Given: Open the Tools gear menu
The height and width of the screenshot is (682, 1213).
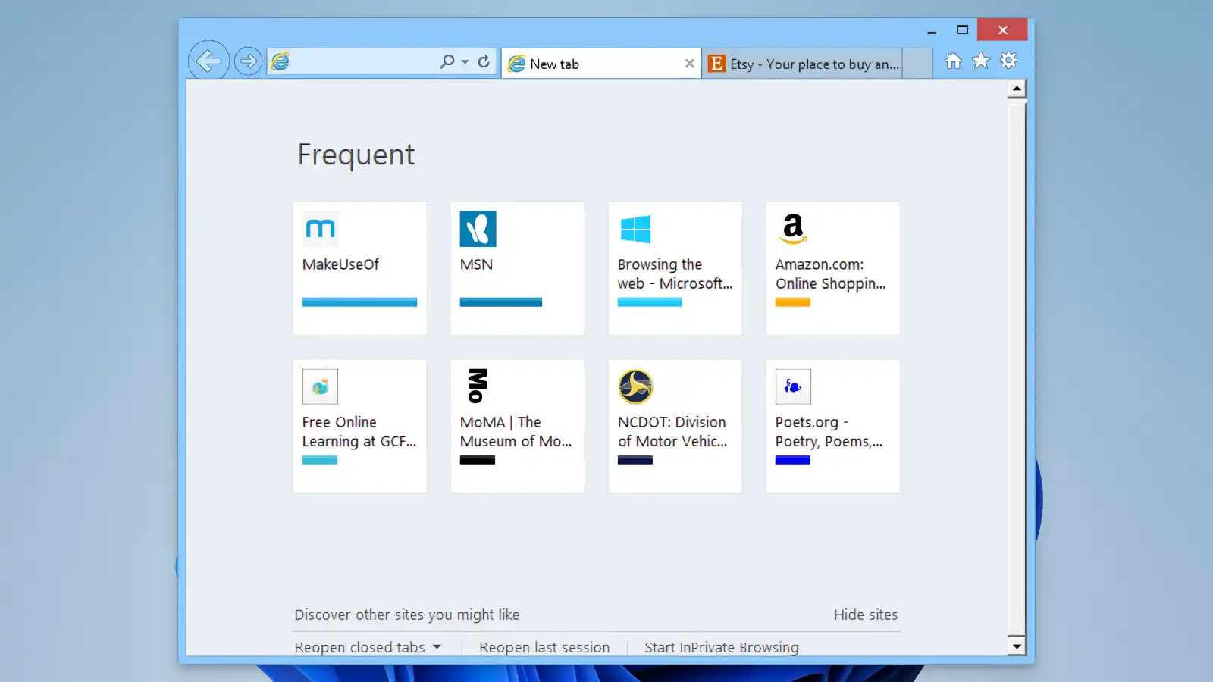Looking at the screenshot, I should 1008,61.
